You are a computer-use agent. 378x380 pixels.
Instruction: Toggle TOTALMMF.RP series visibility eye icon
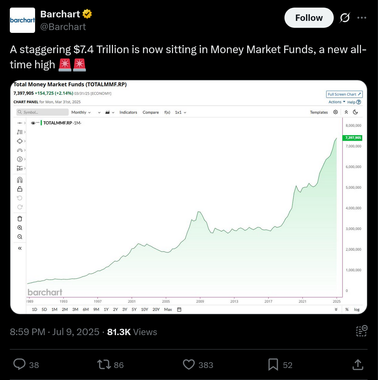33,123
